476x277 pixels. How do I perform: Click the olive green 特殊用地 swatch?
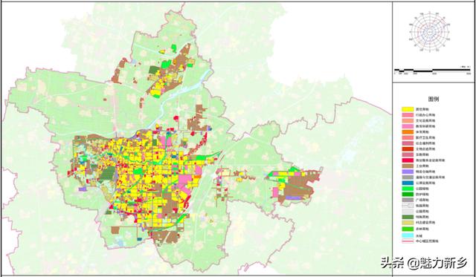[x=408, y=217]
